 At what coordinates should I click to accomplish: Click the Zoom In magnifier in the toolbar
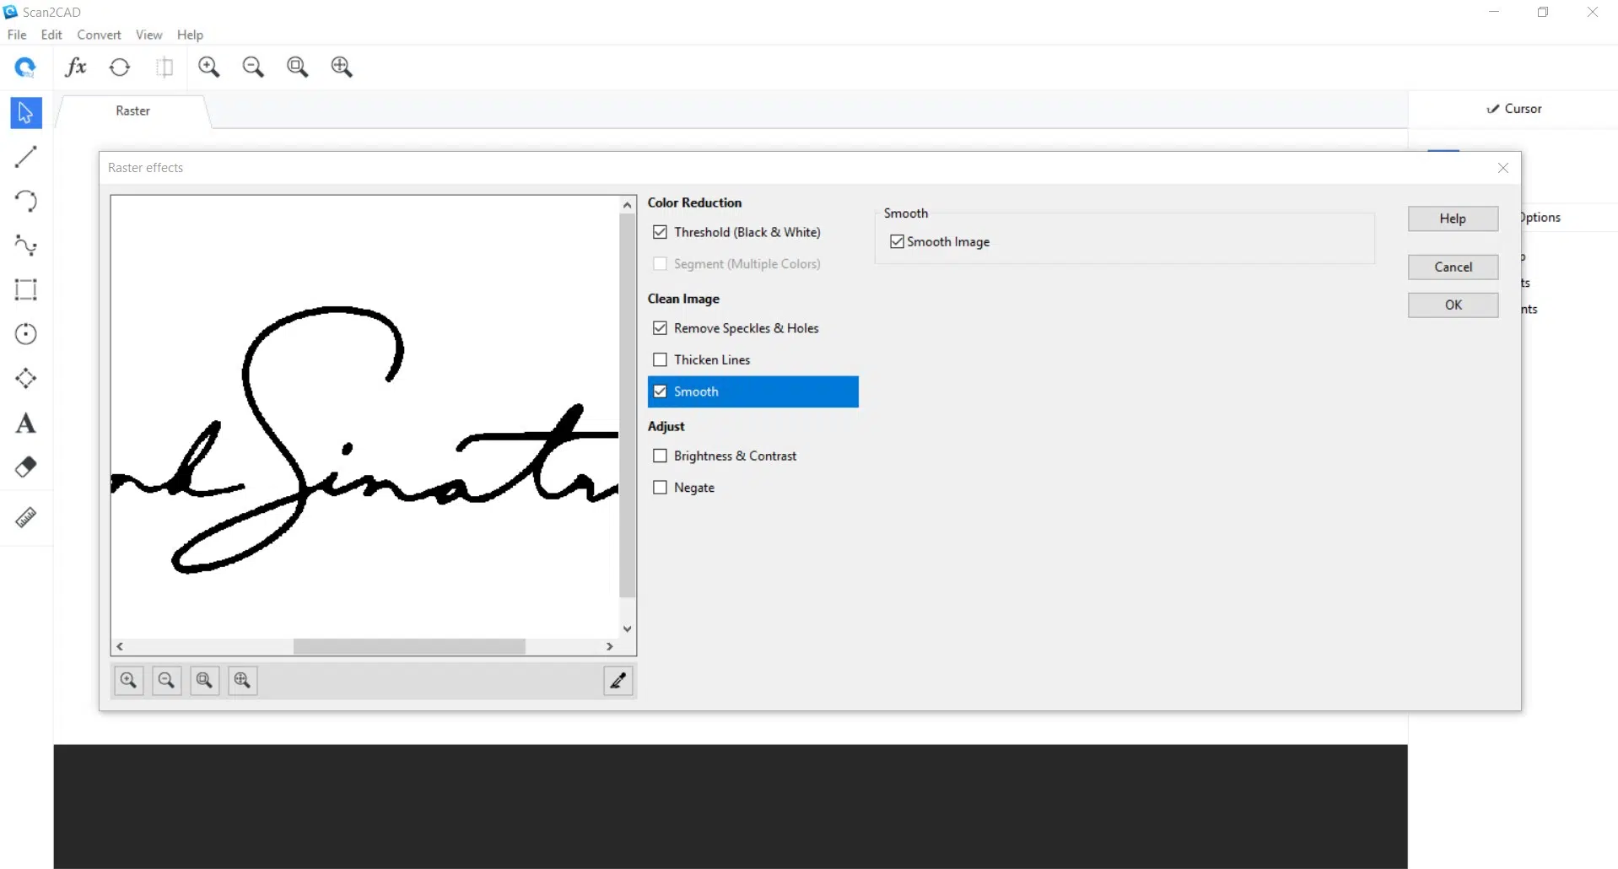point(209,67)
